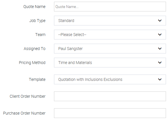Open the Pricing Method dropdown
Screen dimensions: 168x120
[110, 63]
